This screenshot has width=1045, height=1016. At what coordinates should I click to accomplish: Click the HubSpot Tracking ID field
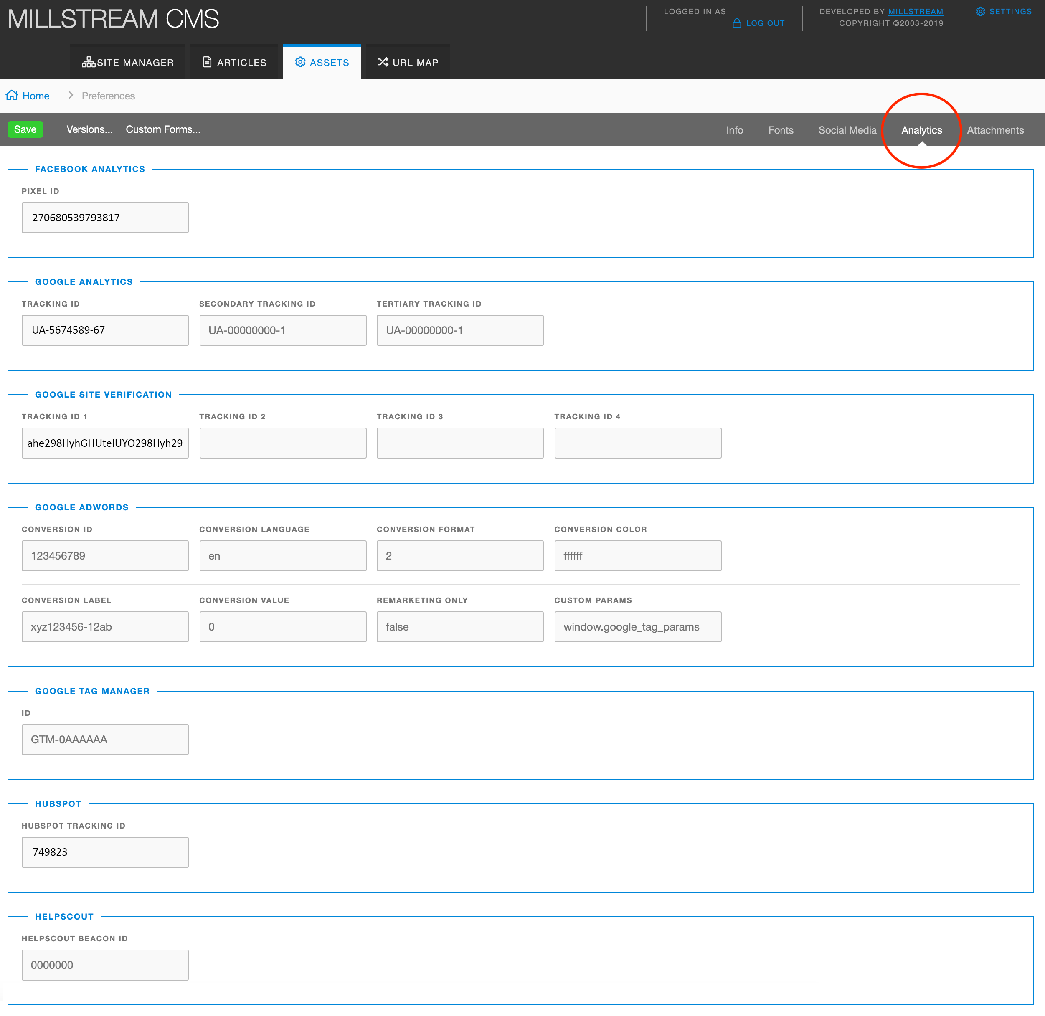pos(105,852)
